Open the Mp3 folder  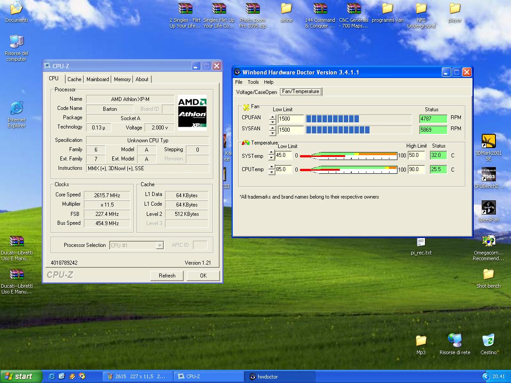click(421, 344)
